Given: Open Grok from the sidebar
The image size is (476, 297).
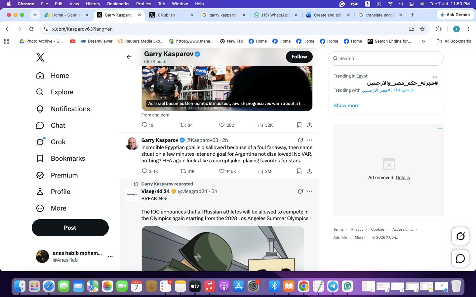Looking at the screenshot, I should [51, 142].
